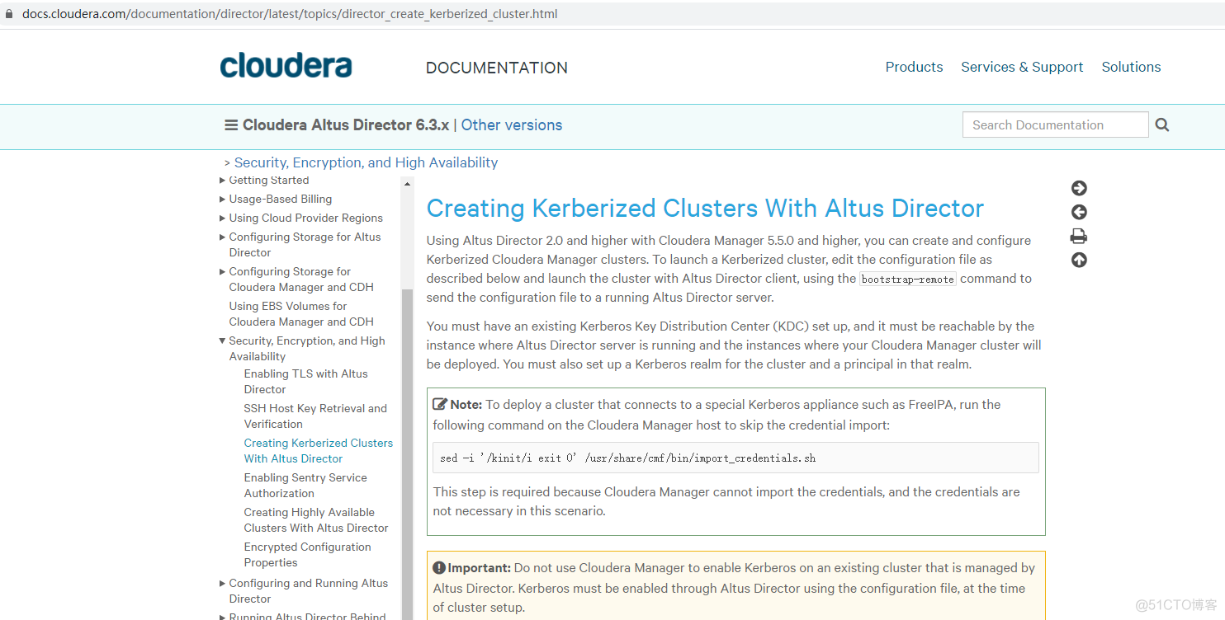Screen dimensions: 1225x620
Task: Expand the Getting Started tree node
Action: [222, 180]
